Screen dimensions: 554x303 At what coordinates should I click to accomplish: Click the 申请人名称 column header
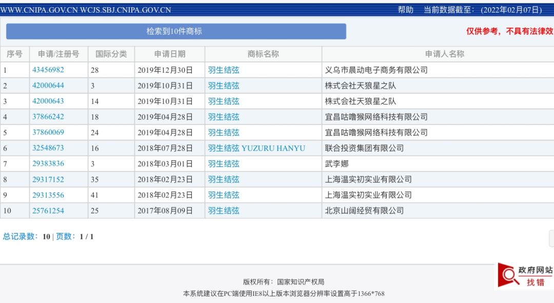pyautogui.click(x=444, y=54)
